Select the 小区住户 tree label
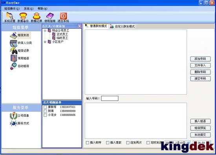216x155 pixels. click(58, 42)
